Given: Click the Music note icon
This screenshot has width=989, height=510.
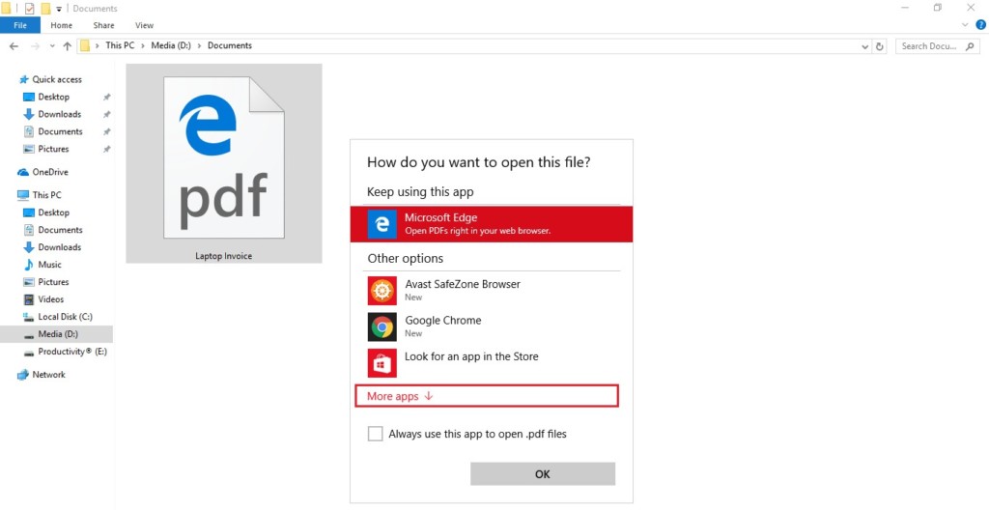Looking at the screenshot, I should coord(28,265).
